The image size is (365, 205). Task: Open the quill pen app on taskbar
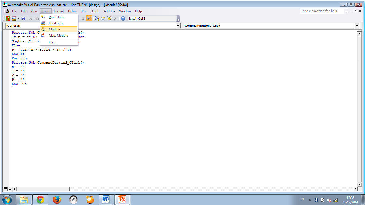point(73,200)
